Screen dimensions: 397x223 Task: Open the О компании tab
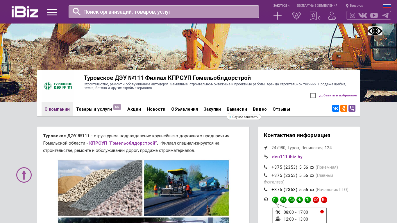pos(57,109)
